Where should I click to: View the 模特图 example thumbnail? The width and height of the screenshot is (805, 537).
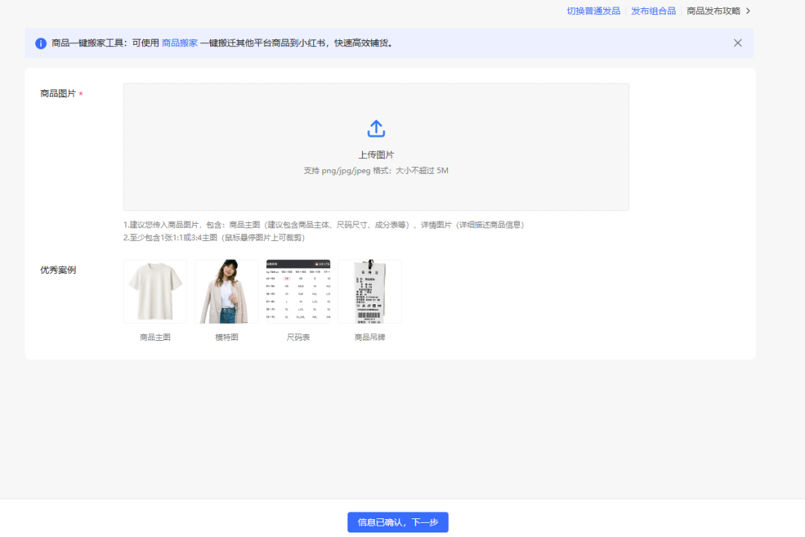pyautogui.click(x=227, y=291)
